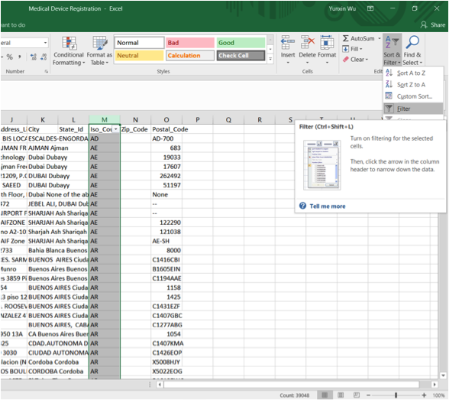The image size is (449, 400).
Task: Launch Number format dialog launcher
Action: (x=46, y=71)
